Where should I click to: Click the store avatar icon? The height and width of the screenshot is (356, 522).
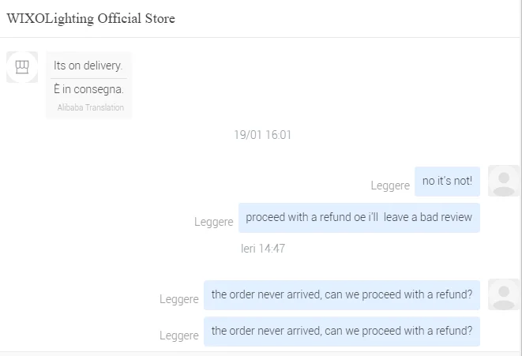[22, 67]
